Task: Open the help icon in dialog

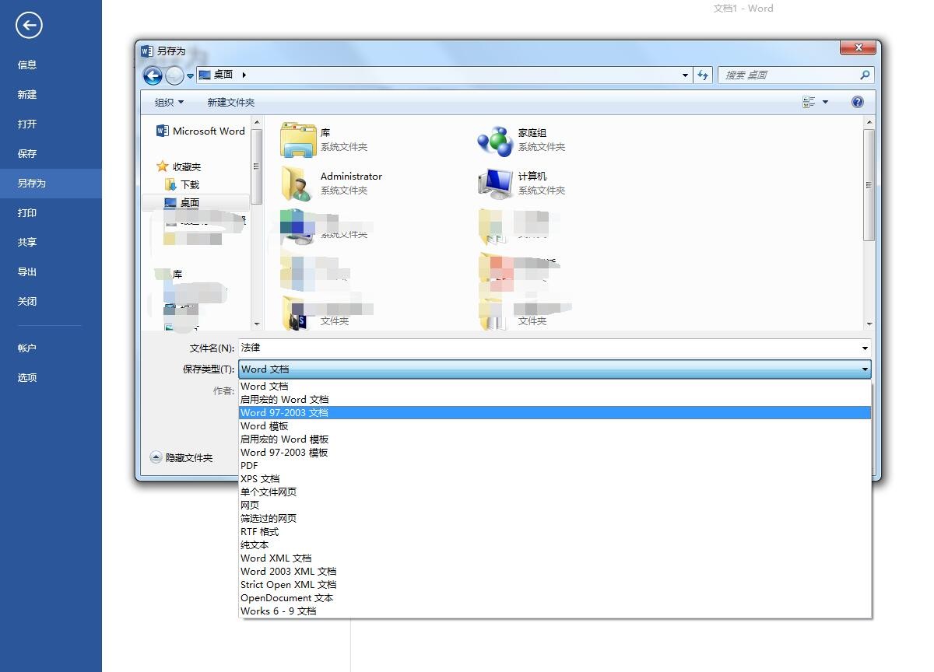Action: pos(858,102)
